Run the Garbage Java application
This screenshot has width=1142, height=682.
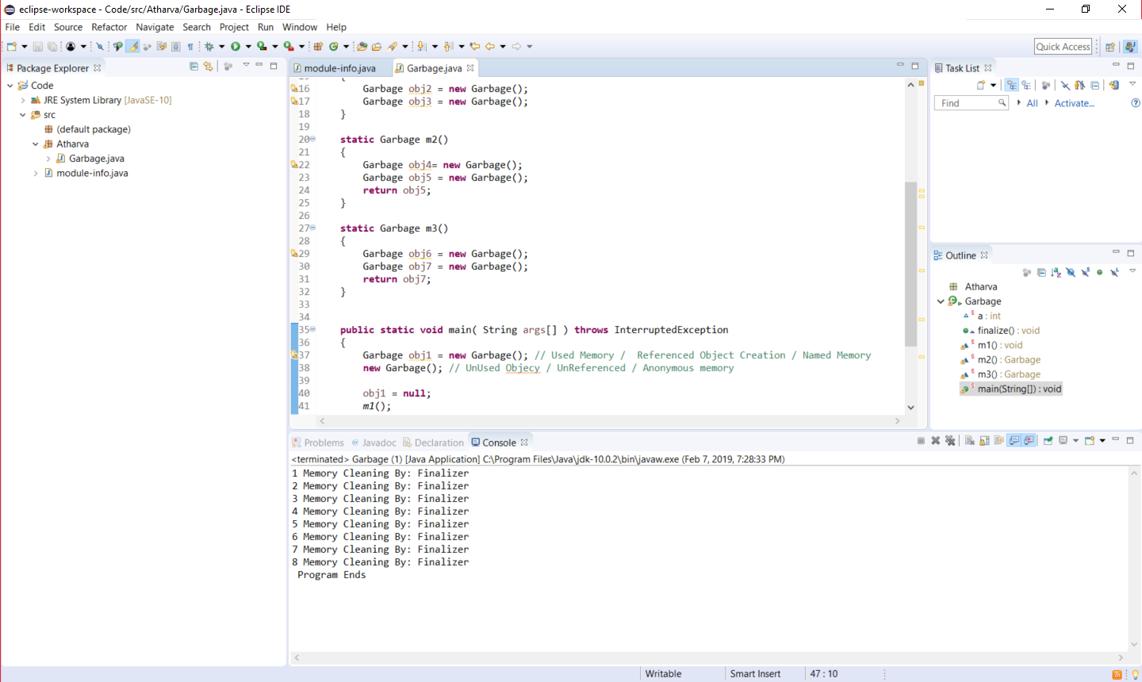[236, 46]
